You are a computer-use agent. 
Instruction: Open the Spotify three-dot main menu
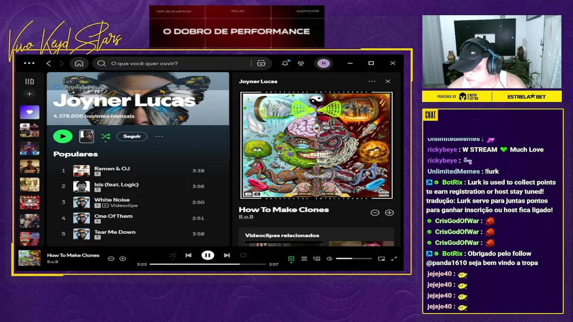(x=29, y=63)
